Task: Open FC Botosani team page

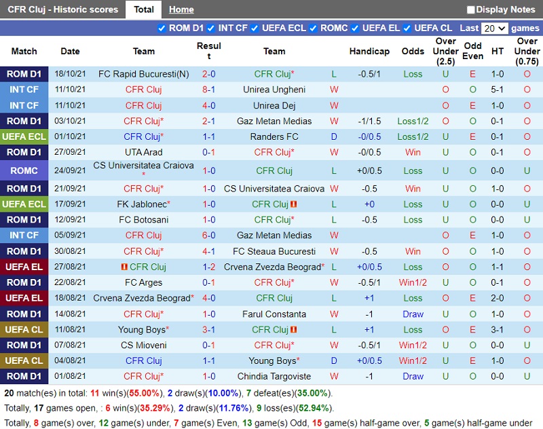Action: point(144,220)
